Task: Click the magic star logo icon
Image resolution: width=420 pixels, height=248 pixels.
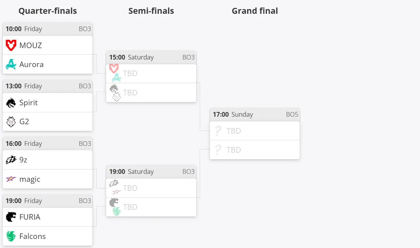Action: pyautogui.click(x=11, y=179)
